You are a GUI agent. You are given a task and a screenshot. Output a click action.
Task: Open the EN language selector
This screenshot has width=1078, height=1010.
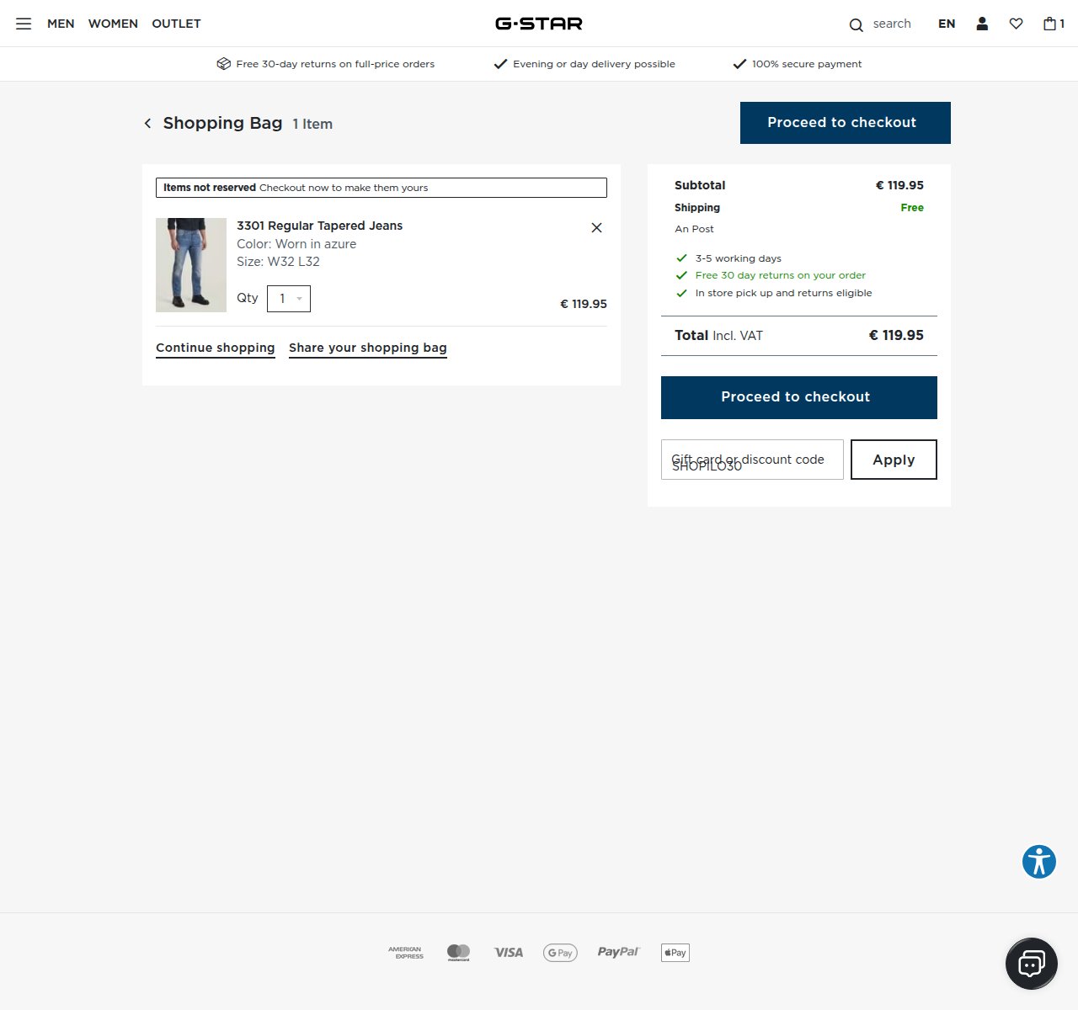pyautogui.click(x=947, y=24)
